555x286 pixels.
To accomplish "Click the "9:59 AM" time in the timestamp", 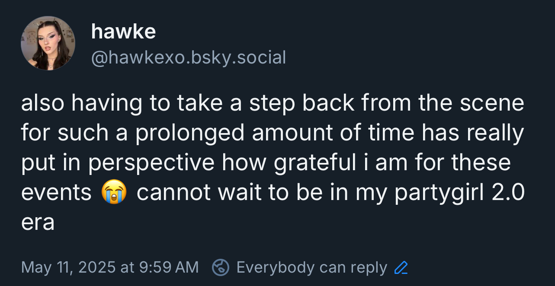I will 169,268.
